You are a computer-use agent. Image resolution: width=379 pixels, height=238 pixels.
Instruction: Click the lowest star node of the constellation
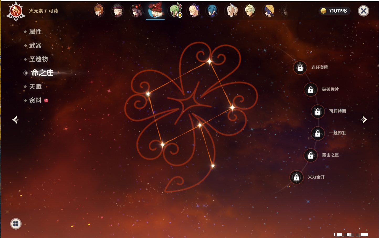213,166
